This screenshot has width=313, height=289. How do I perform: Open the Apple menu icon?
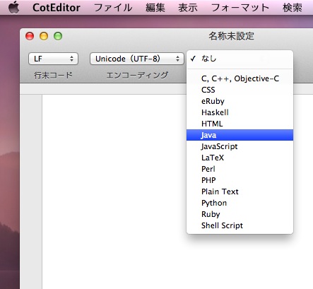pyautogui.click(x=13, y=7)
